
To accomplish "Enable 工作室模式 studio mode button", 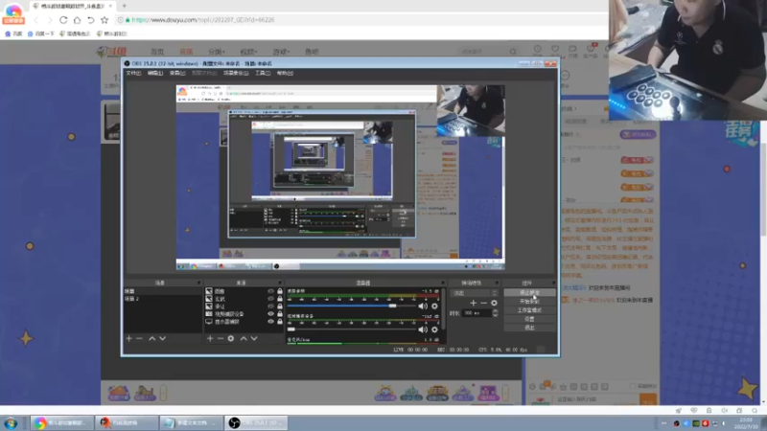I will (x=530, y=310).
